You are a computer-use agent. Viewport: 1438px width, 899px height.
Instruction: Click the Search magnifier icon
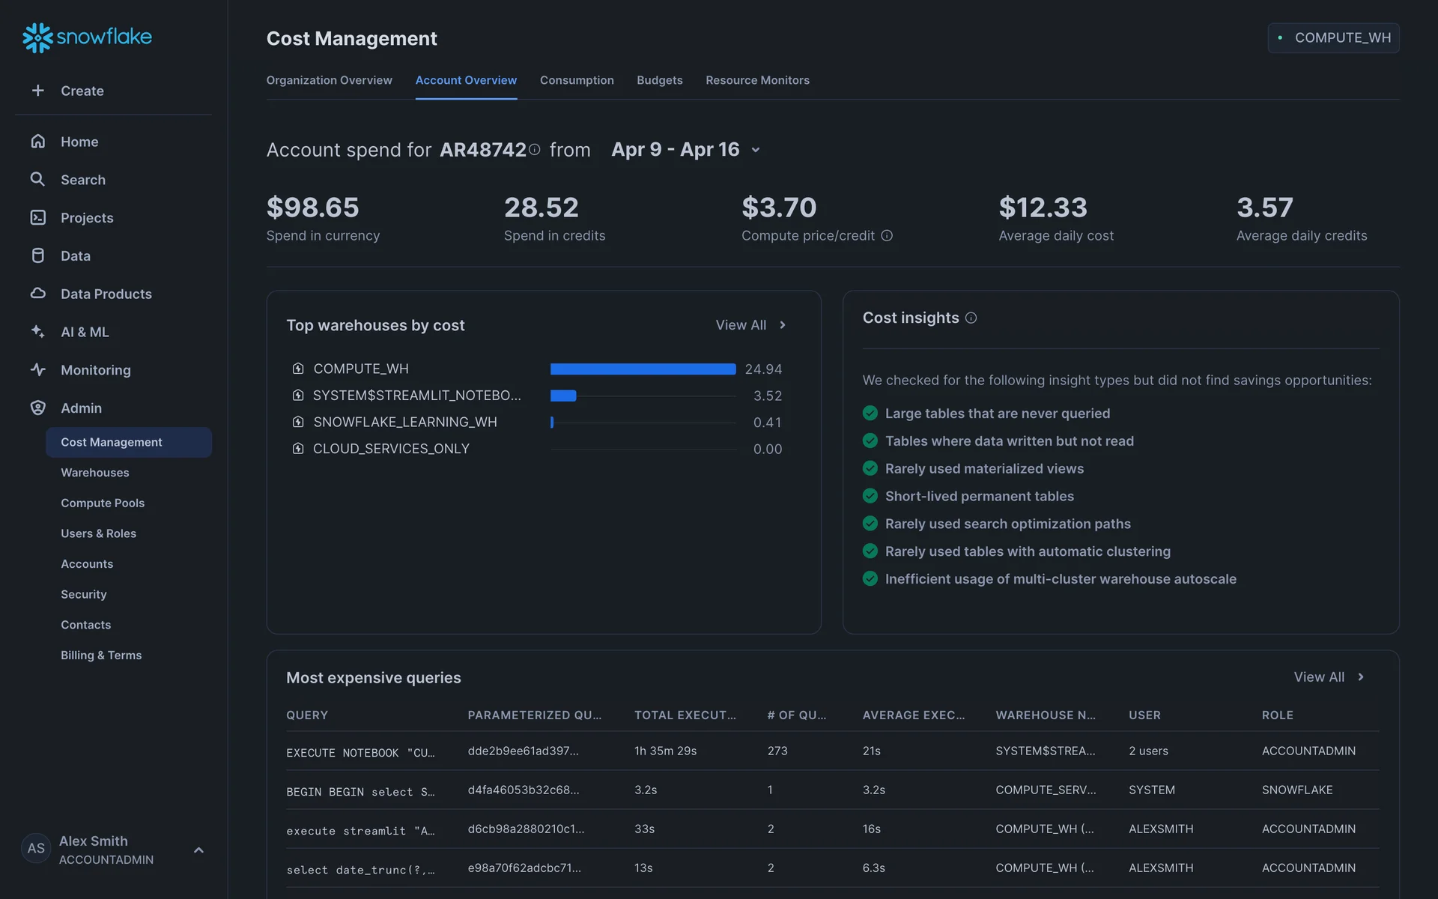[38, 179]
